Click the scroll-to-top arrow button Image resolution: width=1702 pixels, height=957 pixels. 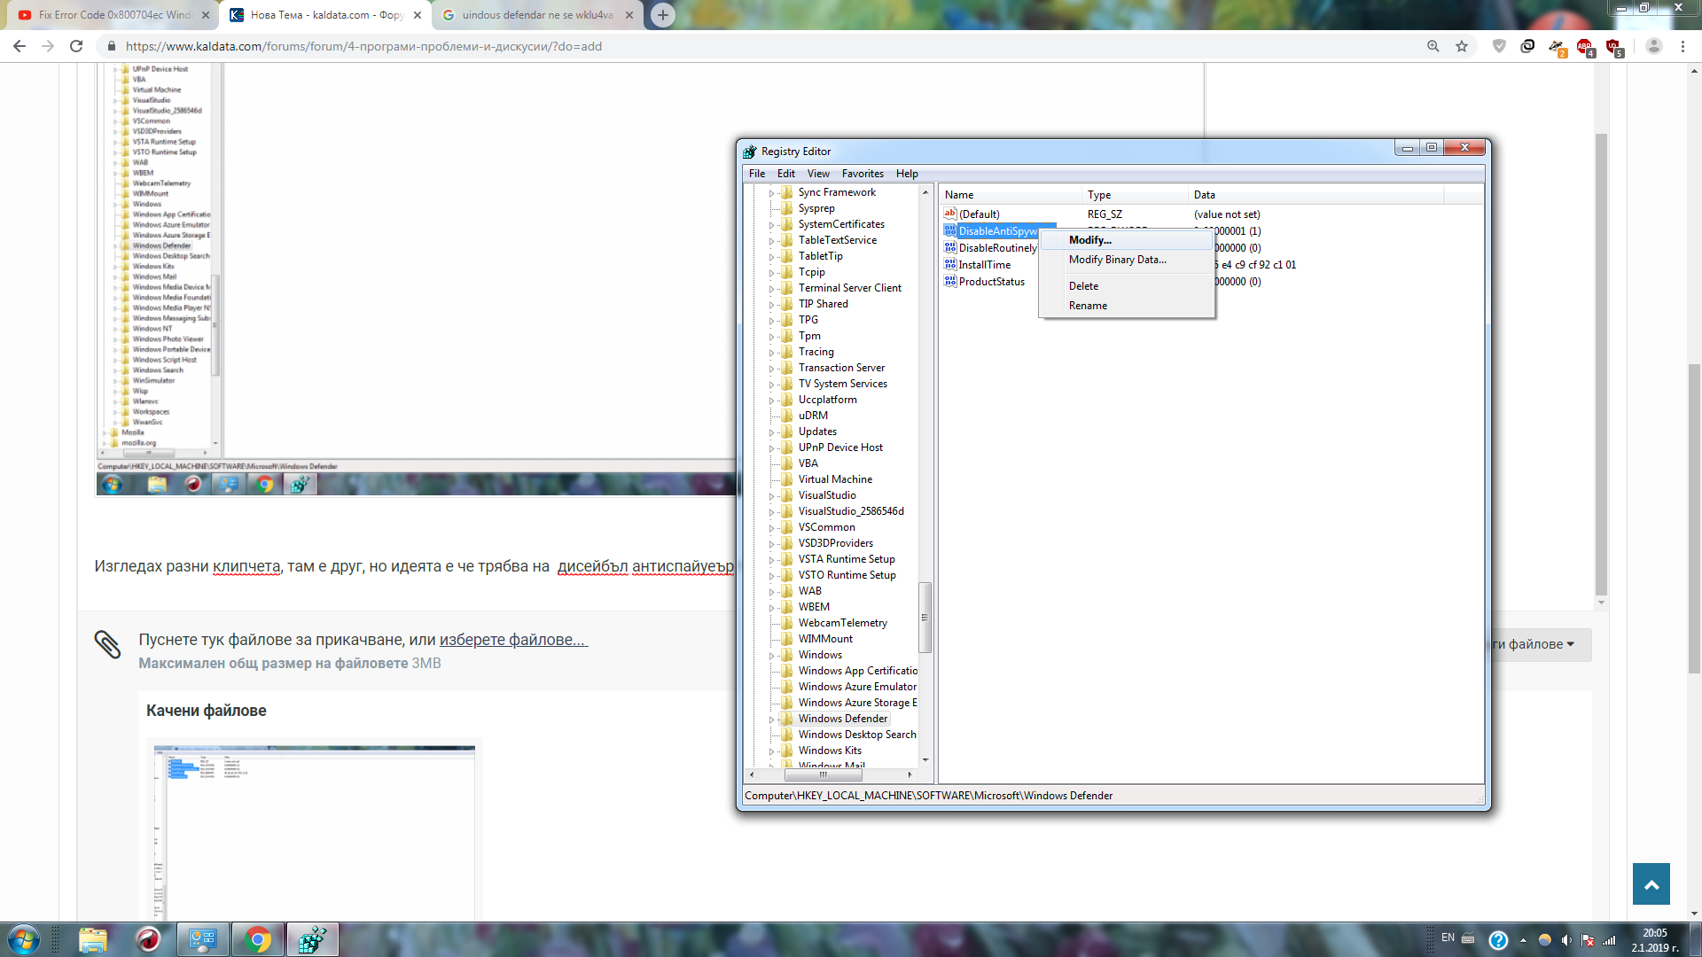coord(1651,883)
